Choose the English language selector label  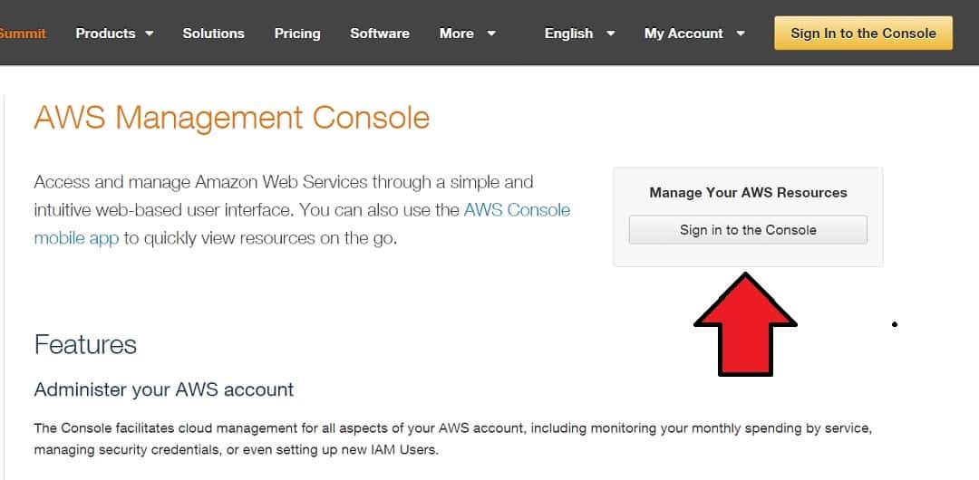tap(568, 34)
